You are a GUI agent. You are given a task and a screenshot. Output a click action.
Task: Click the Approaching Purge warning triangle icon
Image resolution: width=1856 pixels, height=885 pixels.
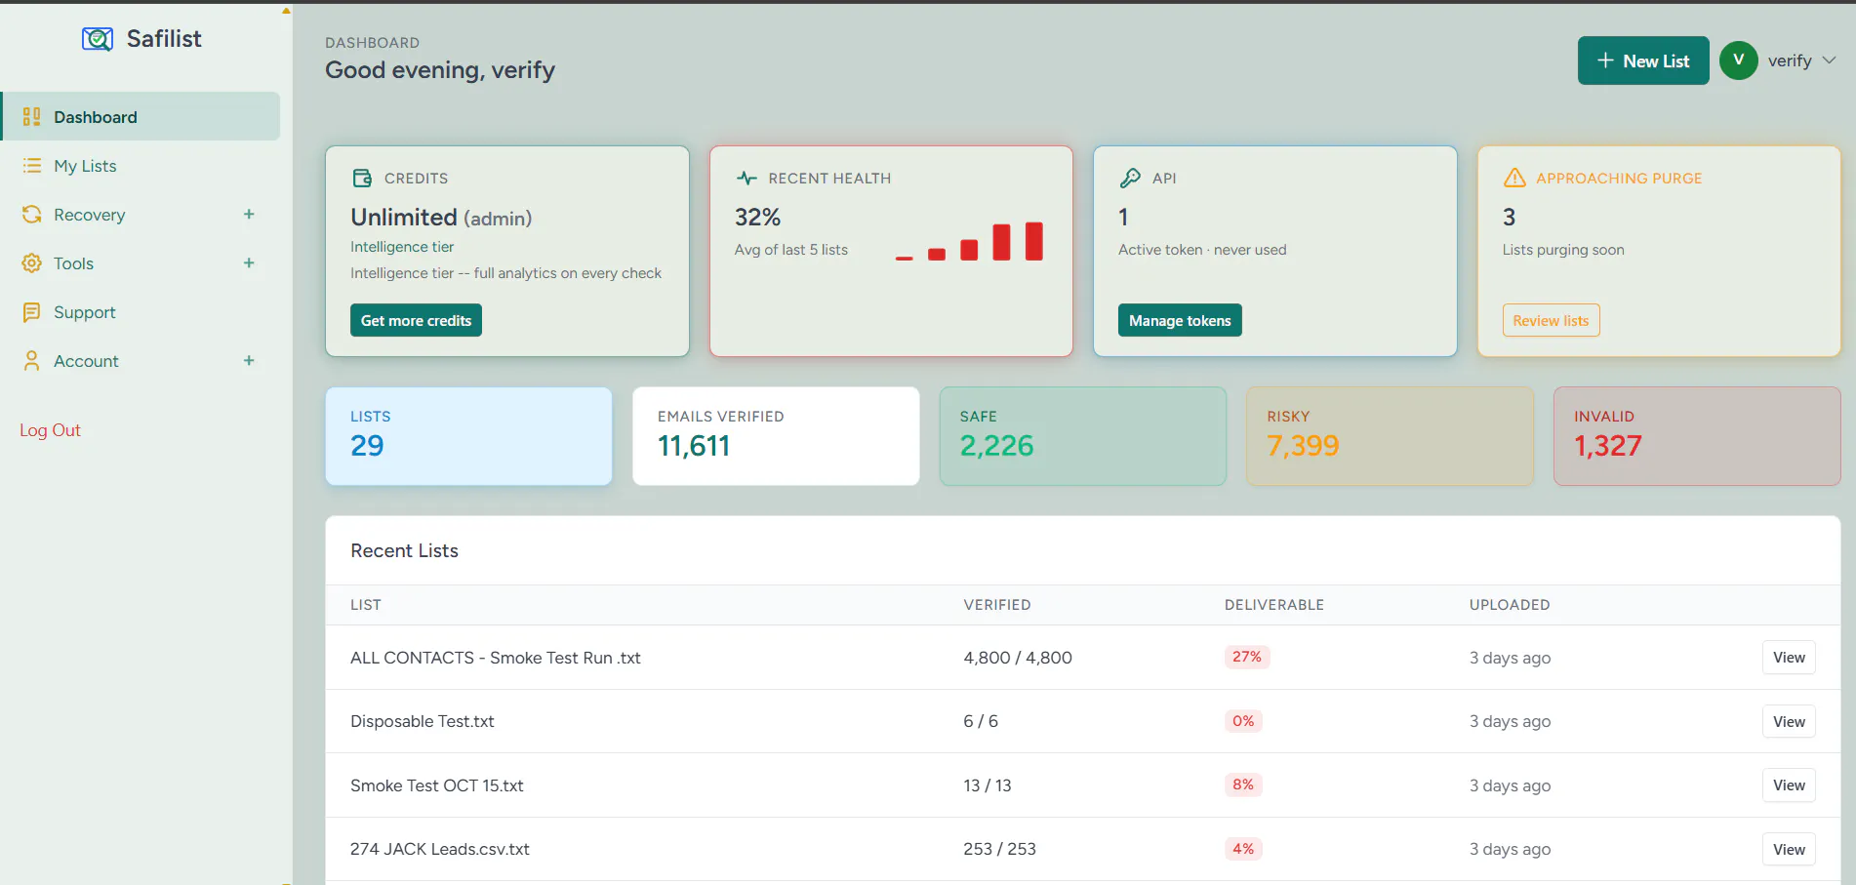click(x=1514, y=178)
